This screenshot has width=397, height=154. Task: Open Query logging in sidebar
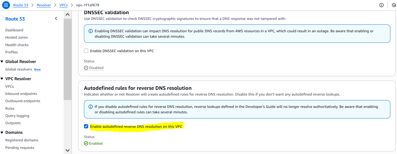coord(17,116)
